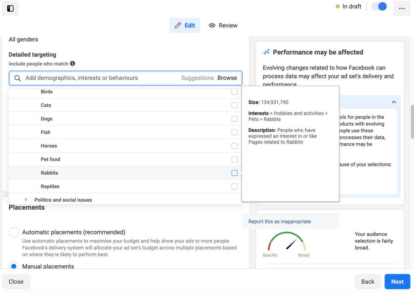Click the All genders text
The width and height of the screenshot is (414, 293).
coord(23,39)
